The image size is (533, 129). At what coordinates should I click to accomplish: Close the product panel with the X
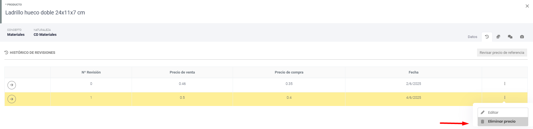[x=527, y=6]
